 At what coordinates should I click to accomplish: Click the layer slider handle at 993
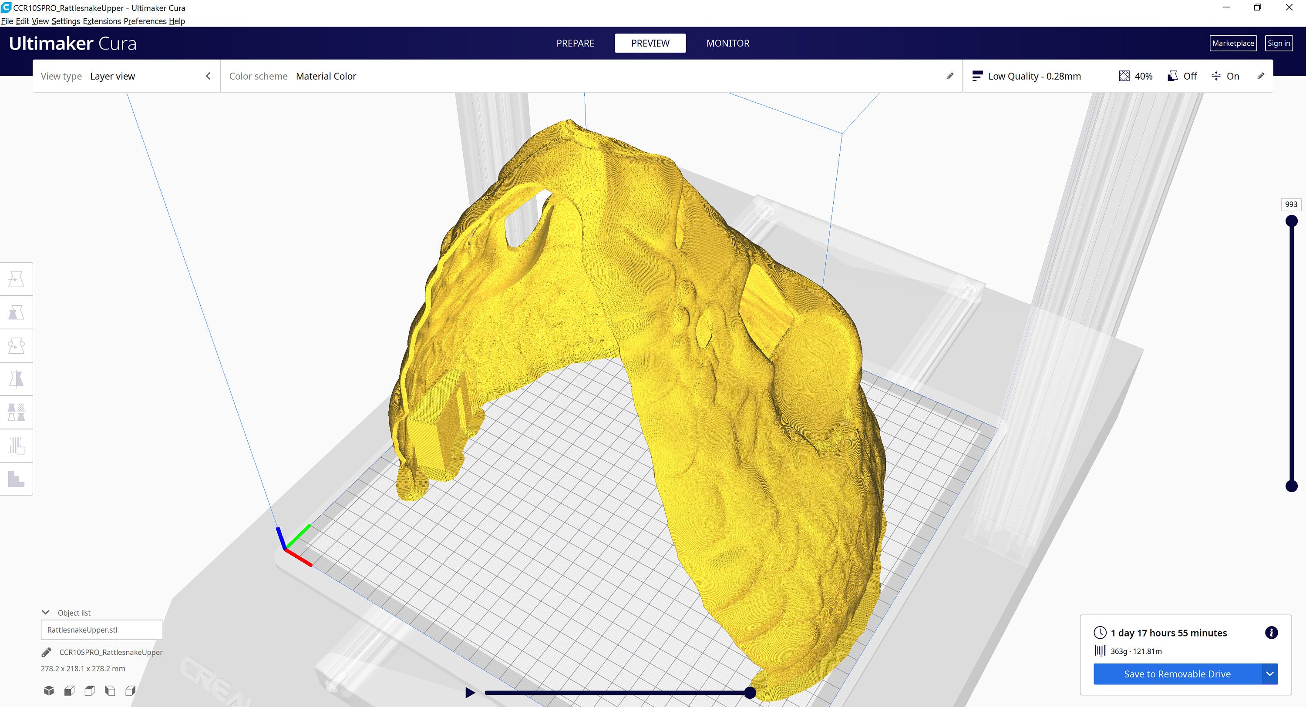coord(1291,221)
